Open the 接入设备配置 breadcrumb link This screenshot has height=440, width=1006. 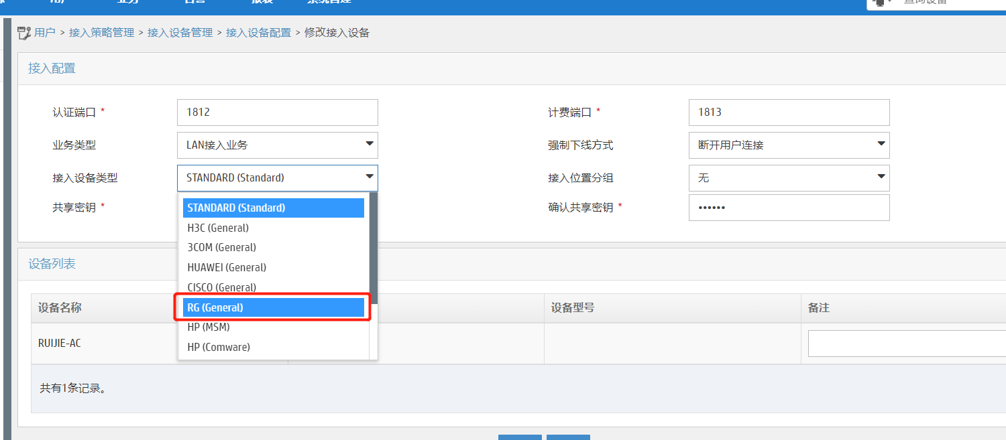tap(259, 32)
